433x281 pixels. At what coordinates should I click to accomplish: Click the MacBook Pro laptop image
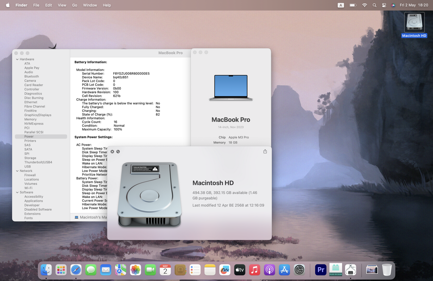231,88
